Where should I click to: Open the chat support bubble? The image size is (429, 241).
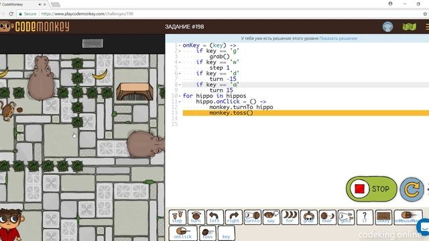click(424, 226)
